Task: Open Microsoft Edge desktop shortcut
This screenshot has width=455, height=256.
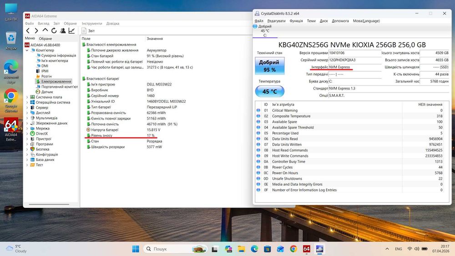Action: [x=11, y=72]
